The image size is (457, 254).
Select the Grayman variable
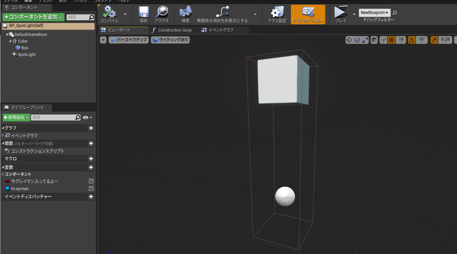click(19, 189)
